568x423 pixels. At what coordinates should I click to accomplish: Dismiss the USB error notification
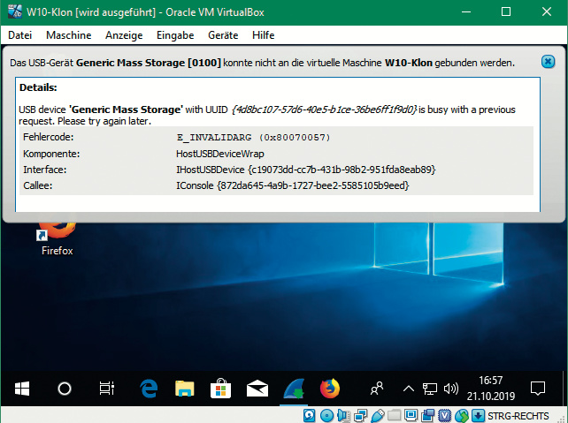click(x=548, y=63)
